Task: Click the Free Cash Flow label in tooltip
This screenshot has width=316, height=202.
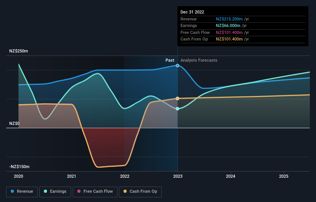Action: click(195, 32)
